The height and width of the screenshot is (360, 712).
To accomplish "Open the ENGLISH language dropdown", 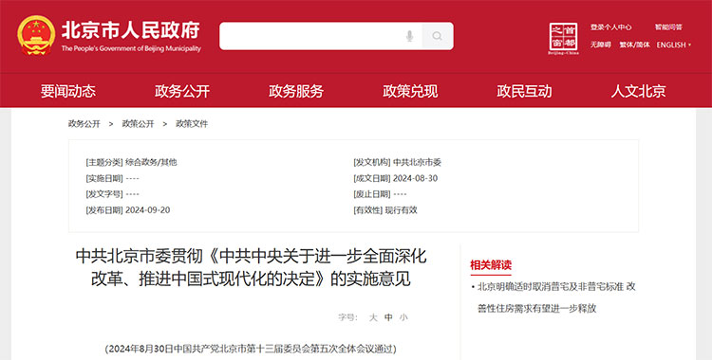I will pyautogui.click(x=674, y=45).
